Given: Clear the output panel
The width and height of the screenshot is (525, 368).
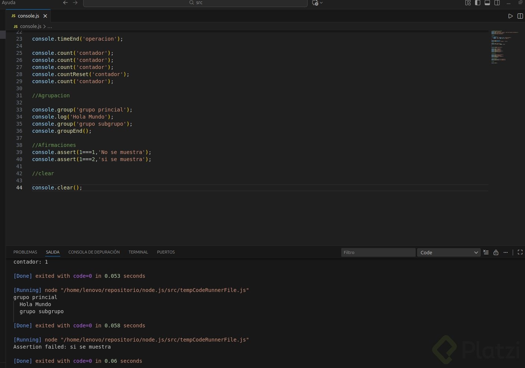Looking at the screenshot, I should tap(486, 252).
